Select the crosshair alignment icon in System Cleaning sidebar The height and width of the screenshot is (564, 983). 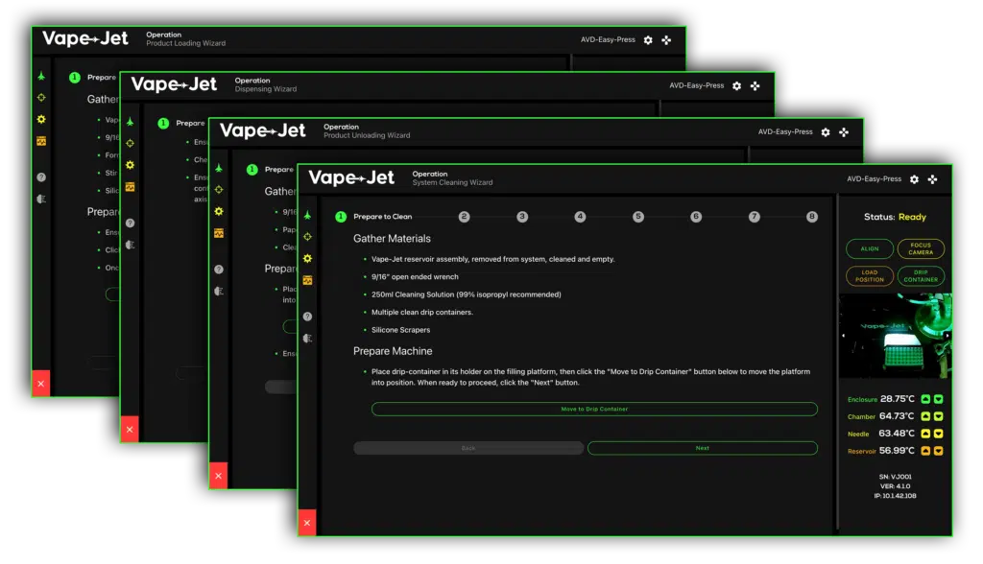(x=307, y=236)
